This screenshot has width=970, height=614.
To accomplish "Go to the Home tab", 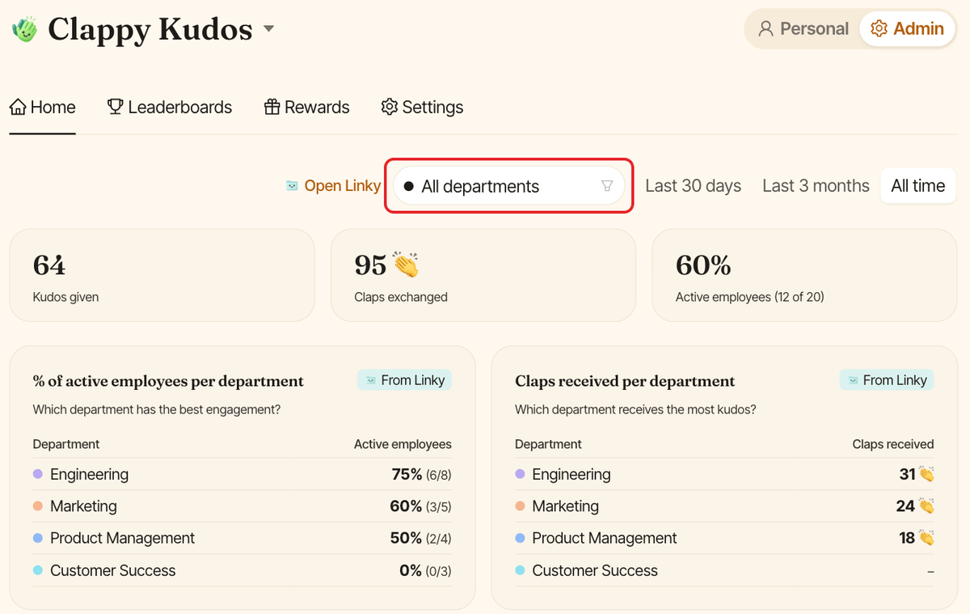I will point(43,108).
